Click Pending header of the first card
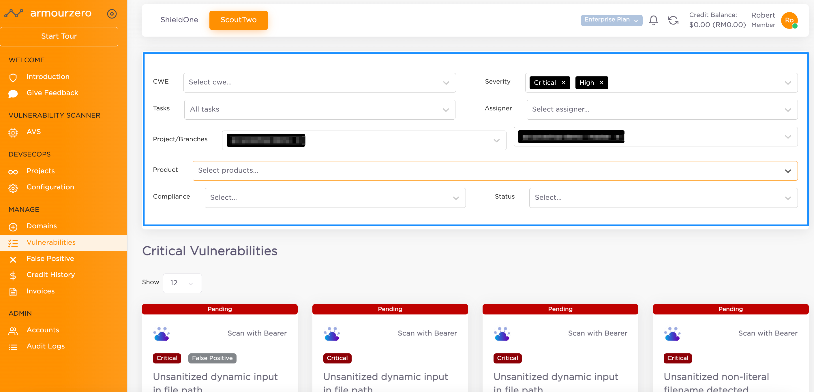Viewport: 814px width, 392px height. click(x=220, y=309)
